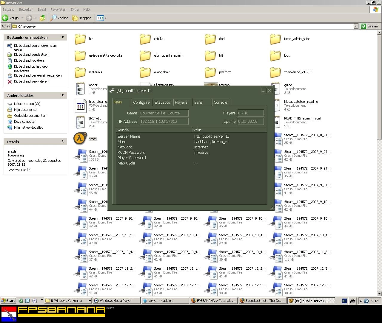This screenshot has height=323, width=382.
Task: Open the cstrike folder icon
Action: [145, 39]
